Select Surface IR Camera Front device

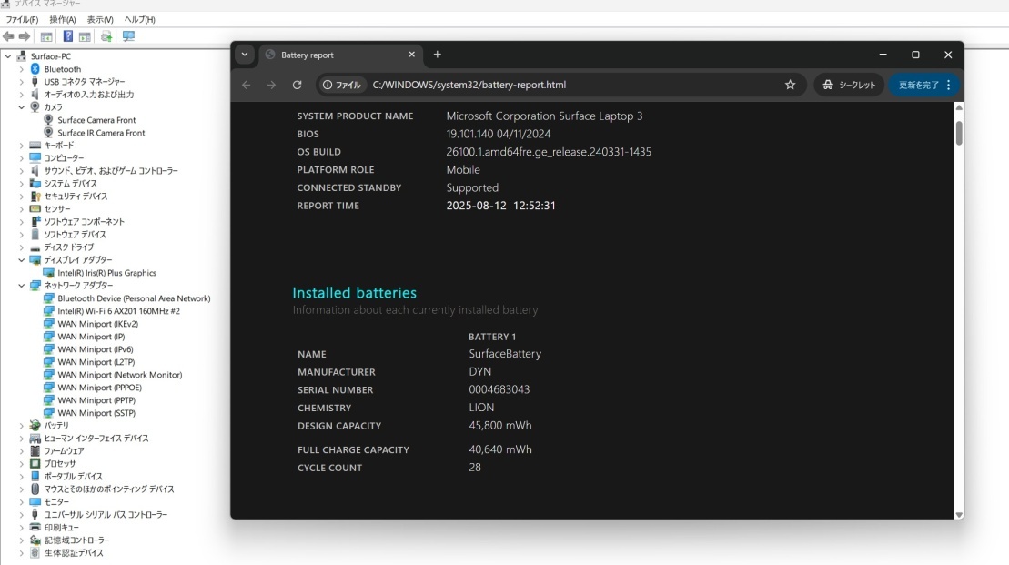[101, 133]
